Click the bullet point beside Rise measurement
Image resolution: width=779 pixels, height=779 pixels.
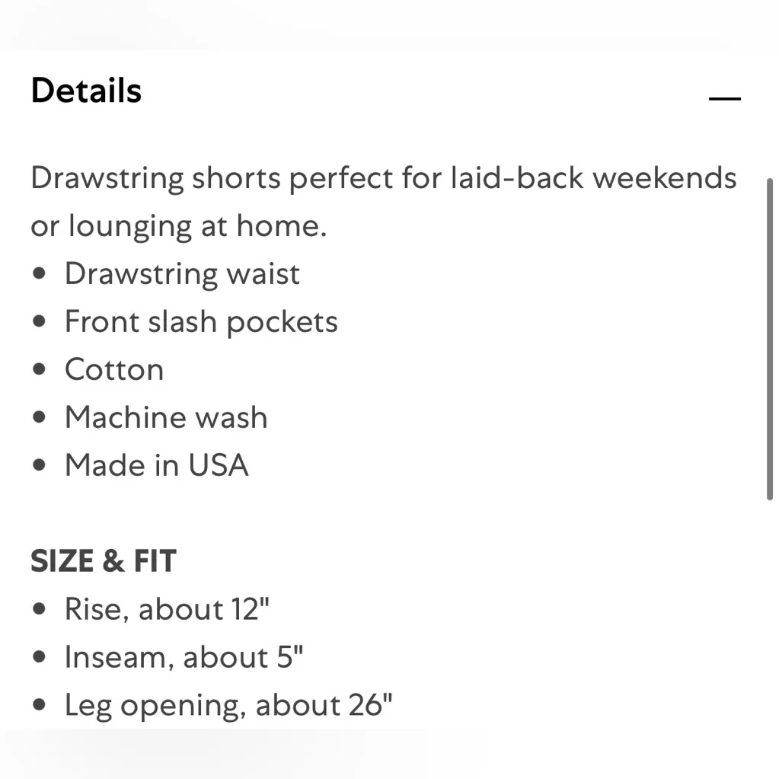[39, 608]
